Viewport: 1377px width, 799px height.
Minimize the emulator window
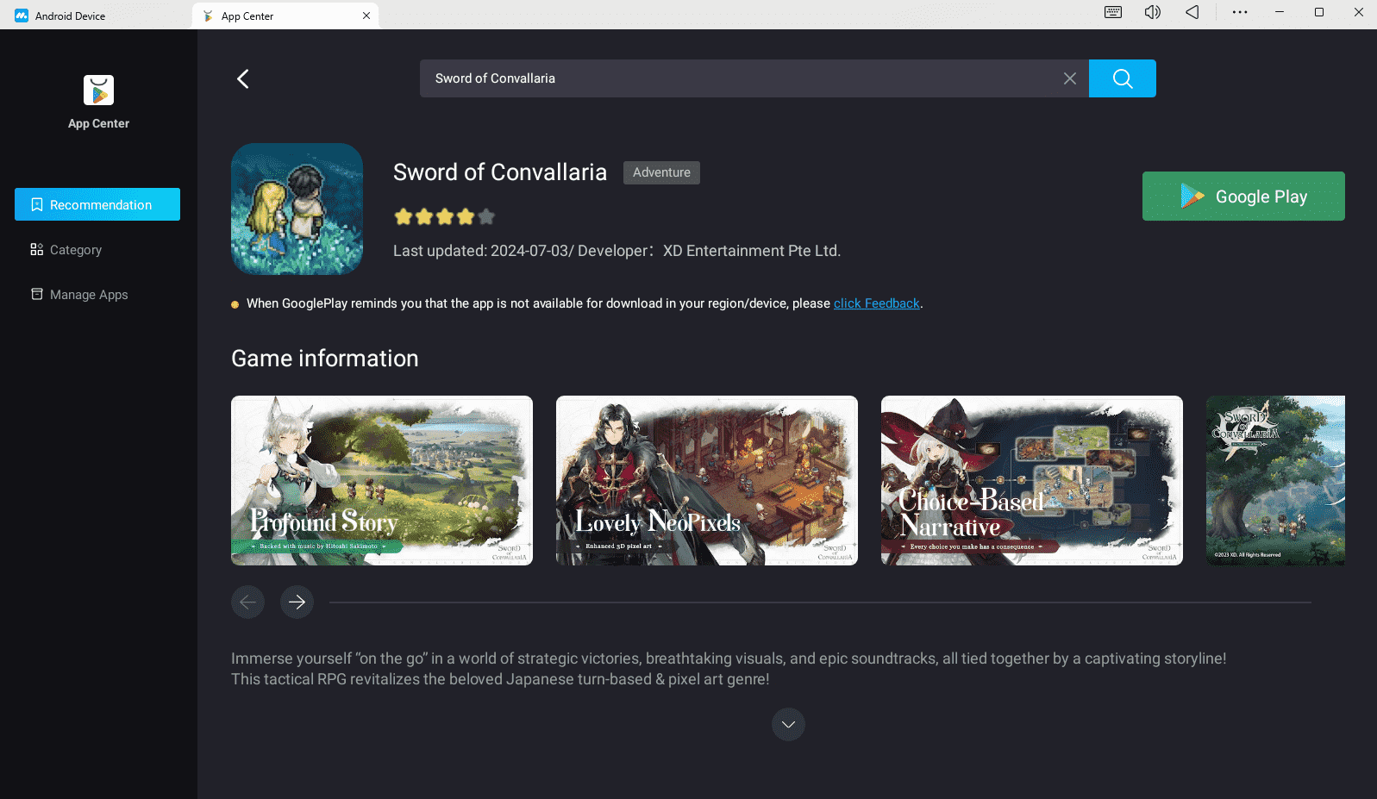[x=1280, y=12]
